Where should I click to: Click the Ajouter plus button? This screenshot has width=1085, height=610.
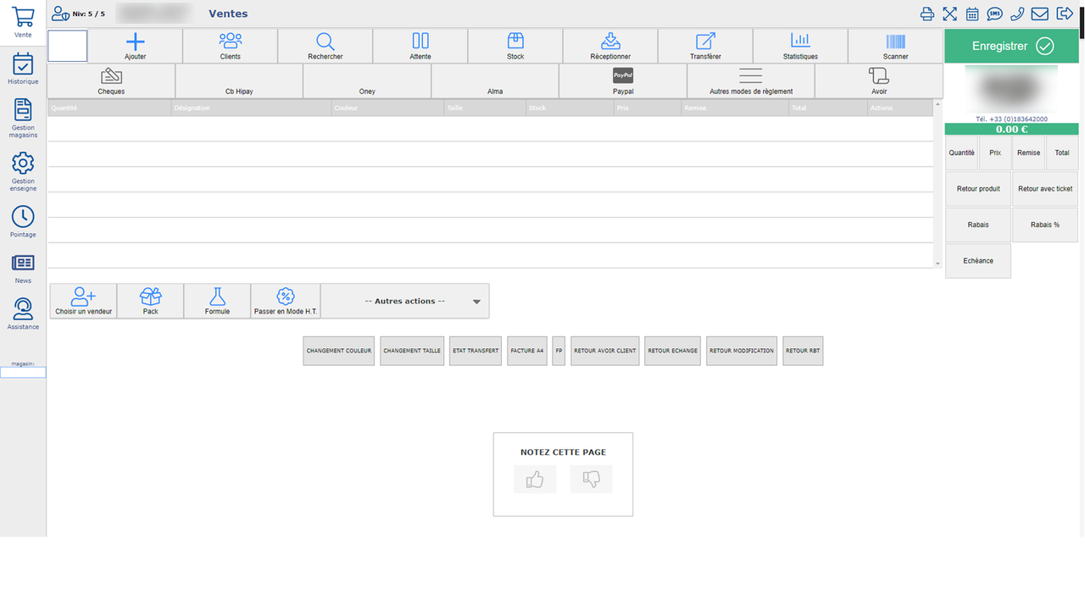(136, 46)
